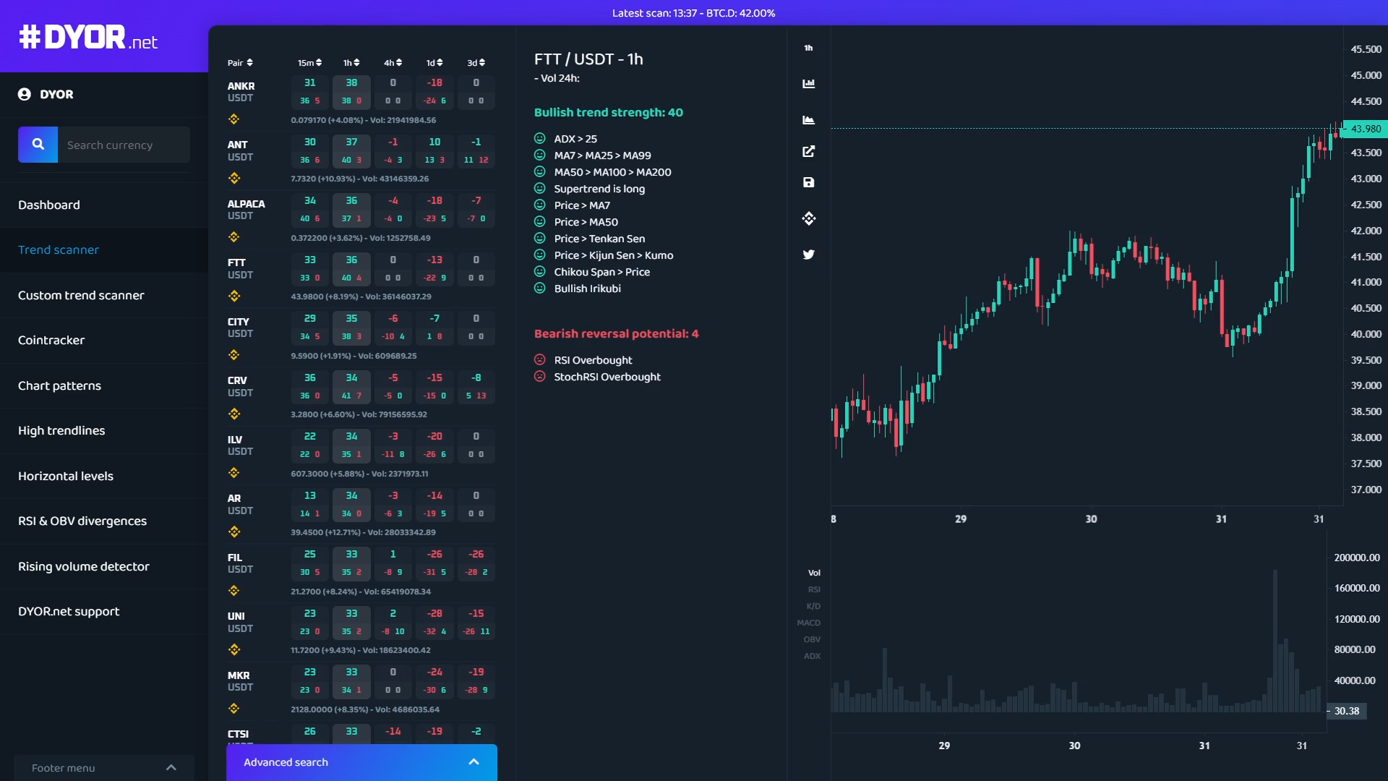Select the MKR USDT pair
The image size is (1388, 781).
240,681
